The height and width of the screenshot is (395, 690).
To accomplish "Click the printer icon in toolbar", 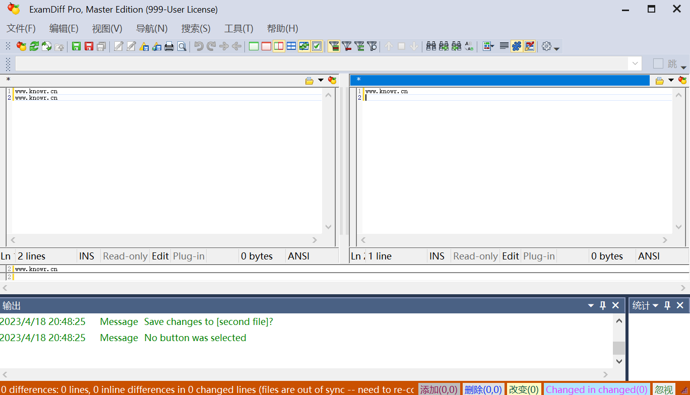I will coord(169,46).
